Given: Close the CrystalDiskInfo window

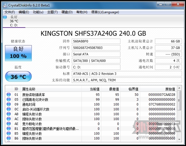Looking at the screenshot, I should [178, 4].
